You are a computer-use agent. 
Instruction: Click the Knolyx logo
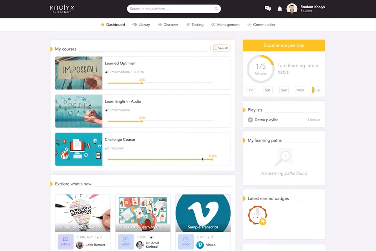(x=62, y=9)
